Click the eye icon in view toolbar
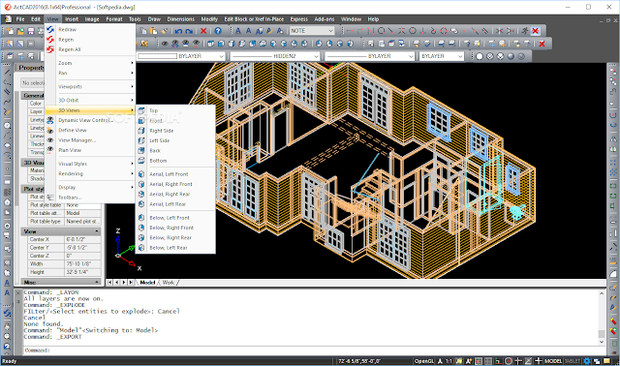The height and width of the screenshot is (366, 620). click(165, 44)
